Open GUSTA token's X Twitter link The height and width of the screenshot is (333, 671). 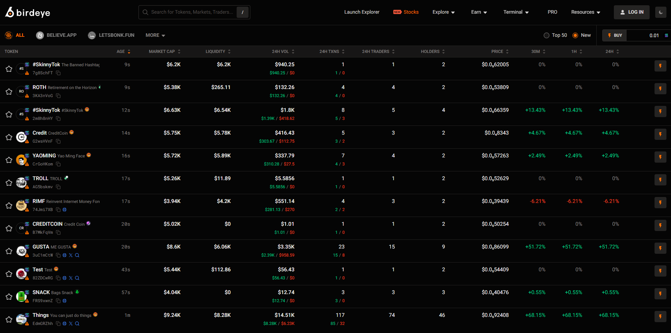71,255
